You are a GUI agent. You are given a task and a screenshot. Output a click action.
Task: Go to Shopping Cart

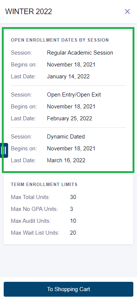click(x=69, y=289)
